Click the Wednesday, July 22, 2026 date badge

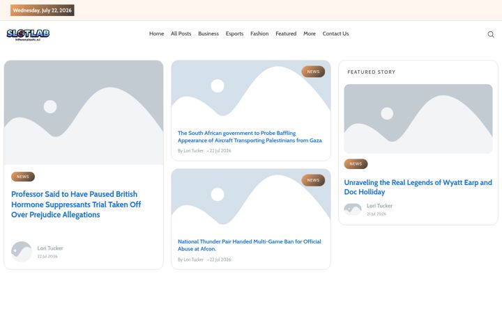coord(43,10)
